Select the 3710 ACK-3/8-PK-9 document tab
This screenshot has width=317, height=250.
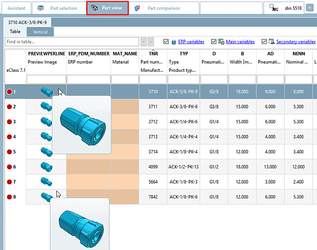click(x=27, y=22)
